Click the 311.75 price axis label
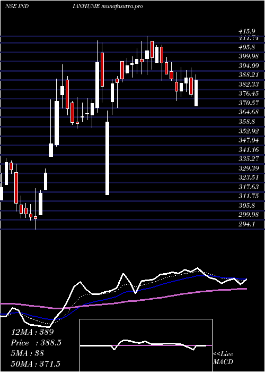Viewport: 265px width, 372px height. [x=248, y=196]
